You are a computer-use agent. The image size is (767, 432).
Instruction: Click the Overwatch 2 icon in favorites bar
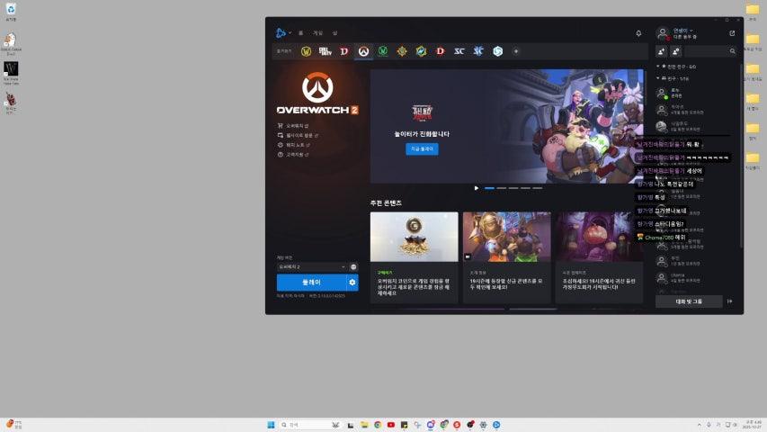(x=363, y=51)
